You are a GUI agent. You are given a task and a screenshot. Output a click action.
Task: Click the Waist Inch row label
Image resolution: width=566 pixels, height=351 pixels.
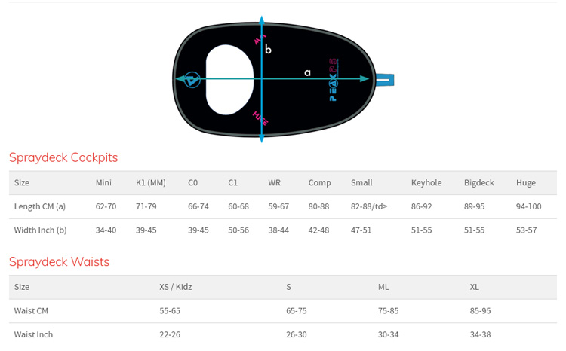[34, 334]
